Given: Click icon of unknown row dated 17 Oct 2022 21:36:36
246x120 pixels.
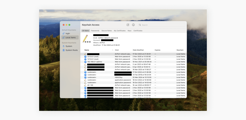Looking at the screenshot, I should pos(85,72).
